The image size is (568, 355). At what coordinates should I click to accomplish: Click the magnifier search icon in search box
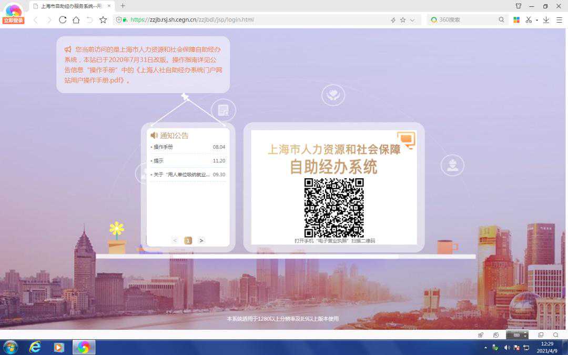click(501, 20)
